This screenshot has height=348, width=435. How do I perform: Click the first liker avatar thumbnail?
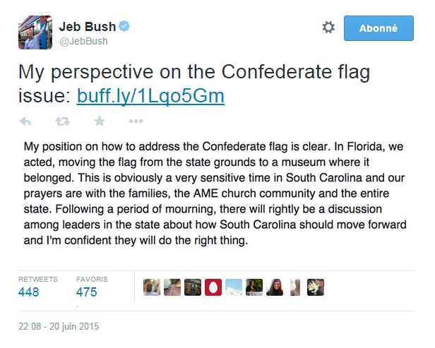(x=151, y=287)
